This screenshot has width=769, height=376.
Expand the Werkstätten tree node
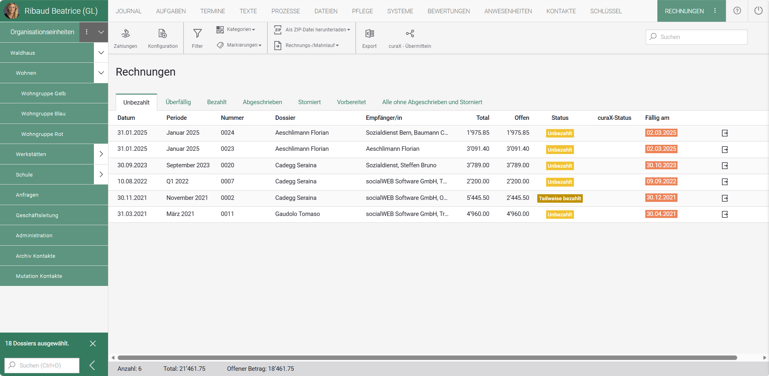(x=101, y=154)
